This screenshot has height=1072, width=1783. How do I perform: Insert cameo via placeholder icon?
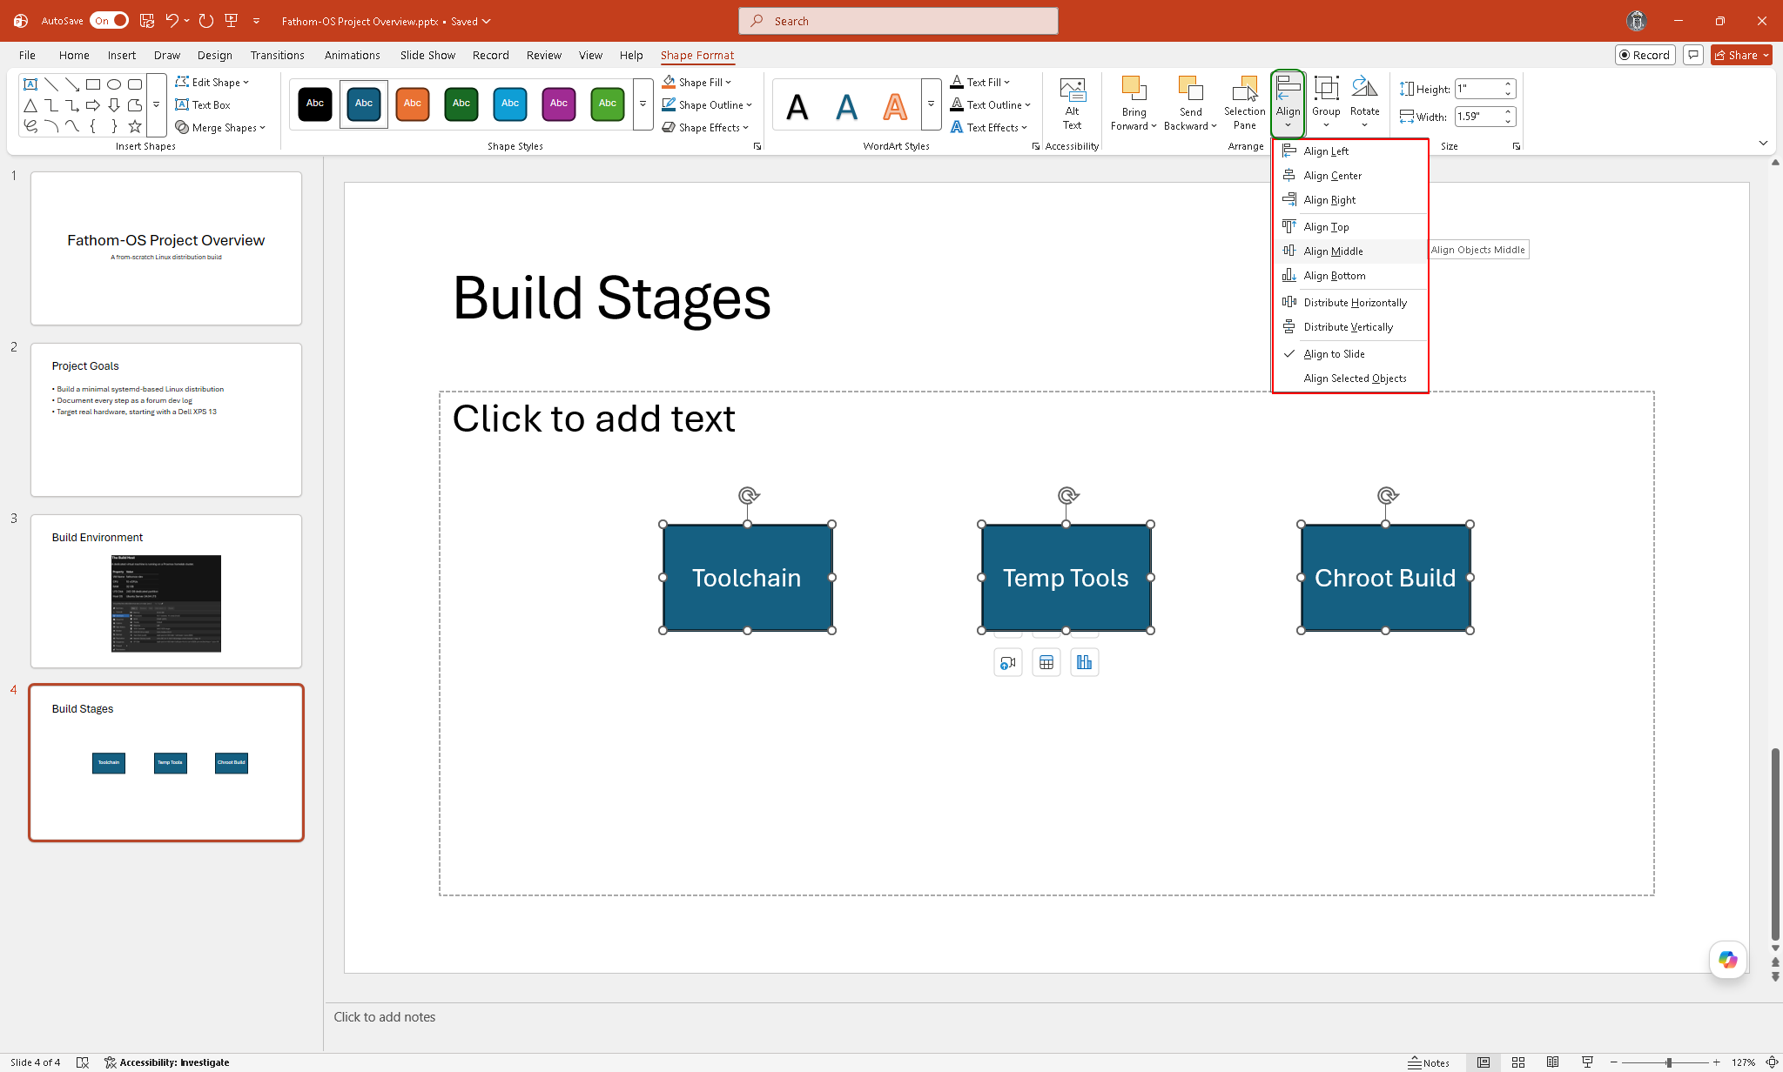1008,663
